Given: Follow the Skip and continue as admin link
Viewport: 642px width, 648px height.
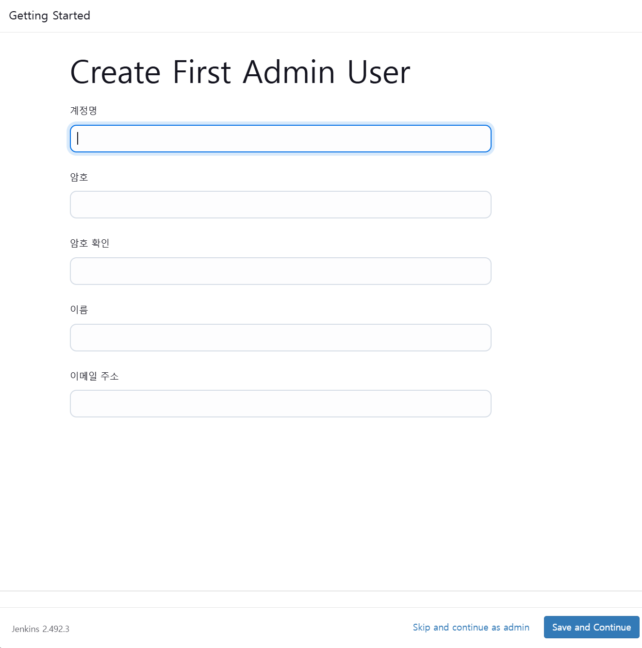Looking at the screenshot, I should (x=471, y=627).
